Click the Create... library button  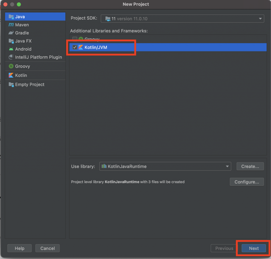point(250,166)
